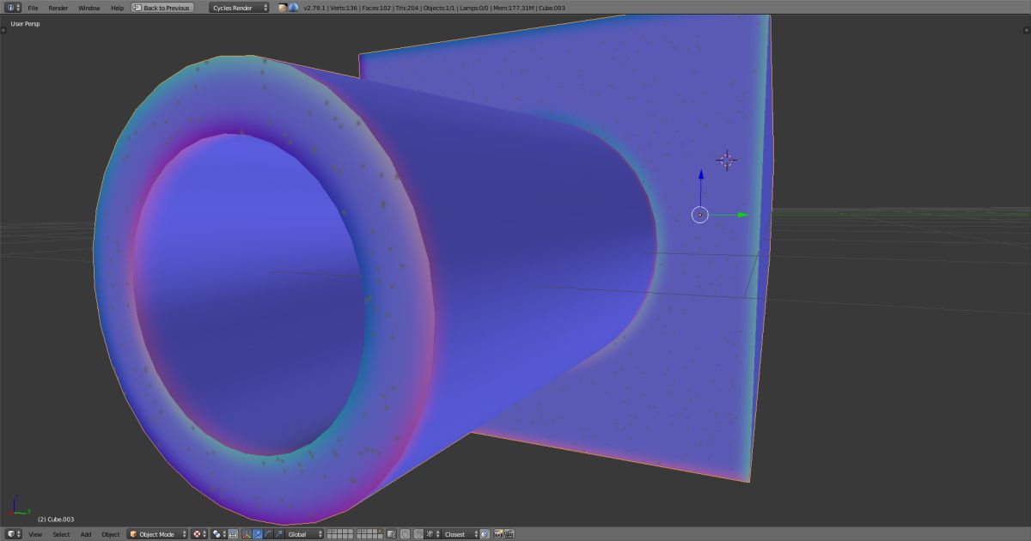Click the OpenGL render animation clapper icon
This screenshot has width=1031, height=541.
(509, 534)
